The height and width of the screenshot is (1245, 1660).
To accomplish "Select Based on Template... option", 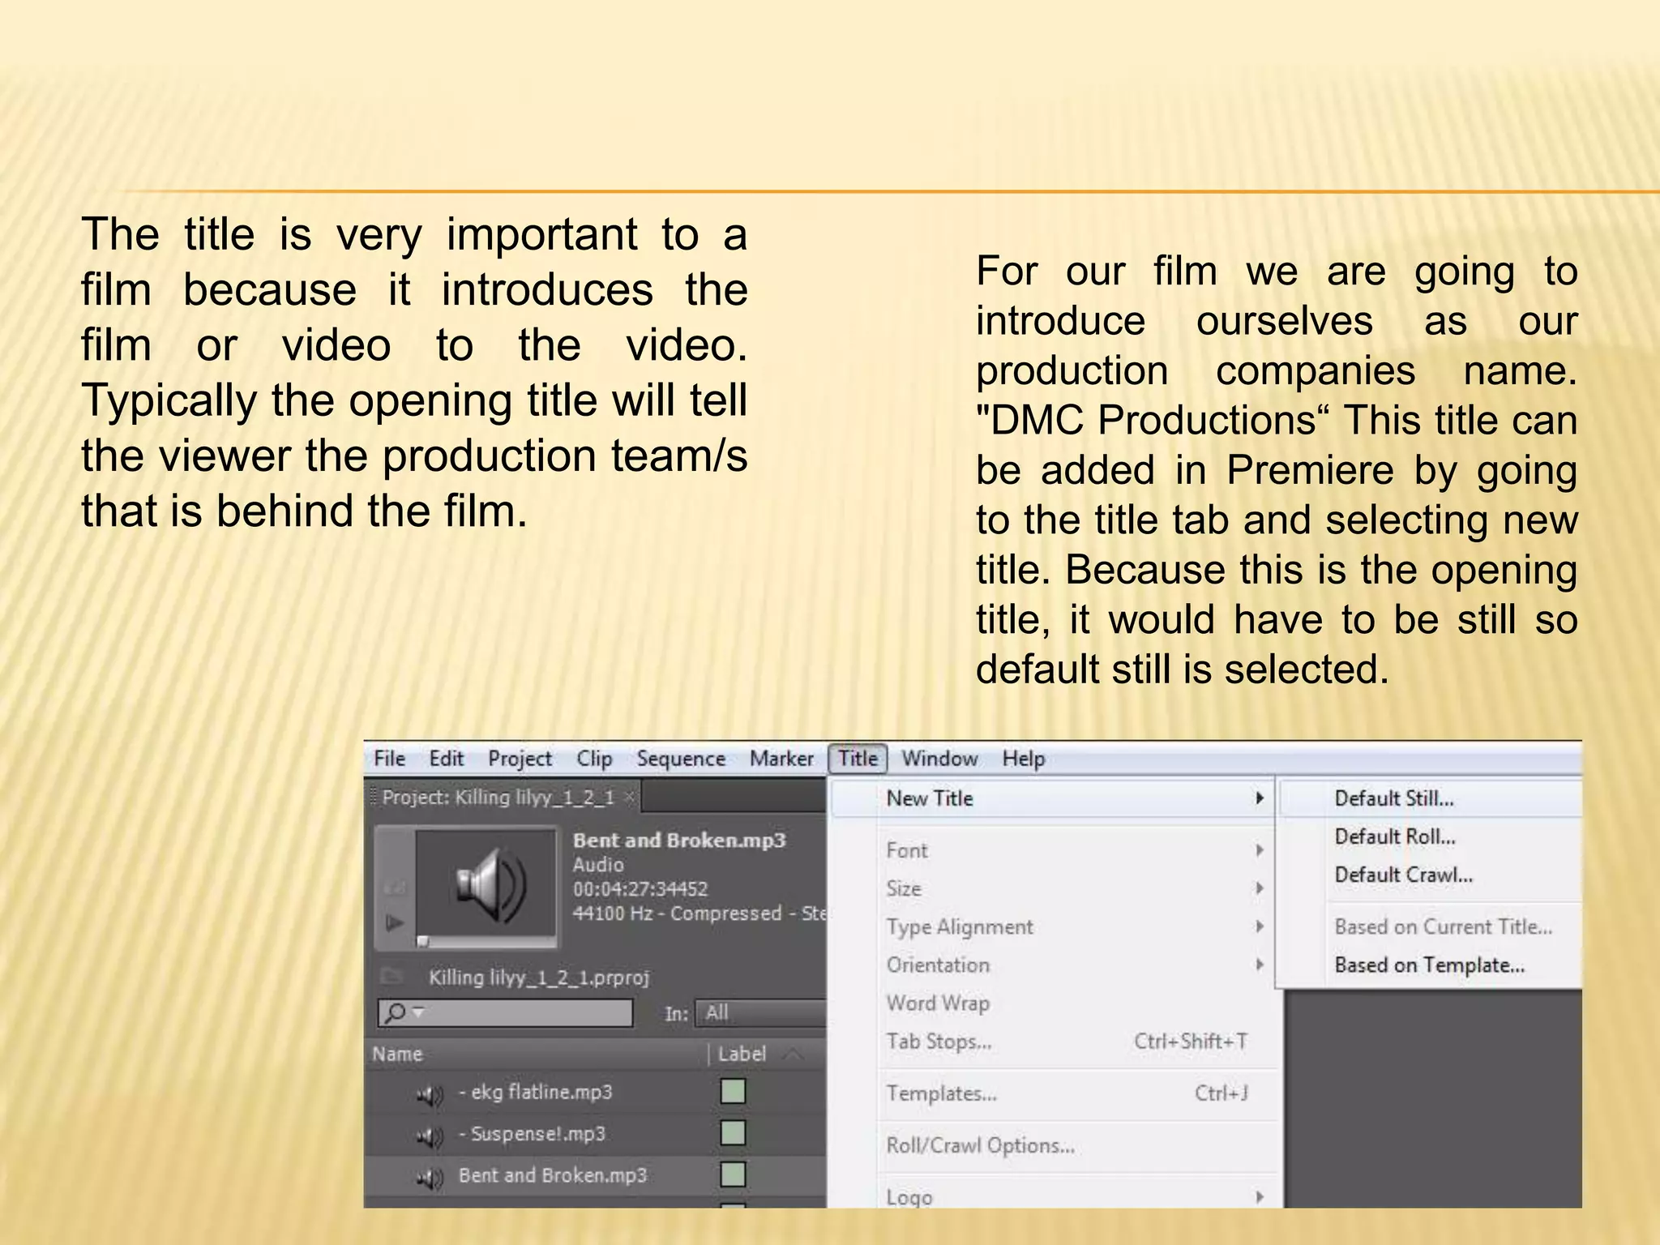I will [x=1429, y=965].
